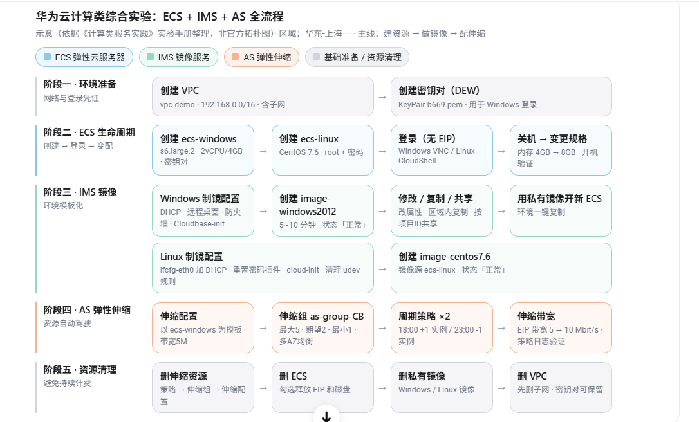Click the 避免持续计费 subtitle
The height and width of the screenshot is (422, 699).
(67, 383)
